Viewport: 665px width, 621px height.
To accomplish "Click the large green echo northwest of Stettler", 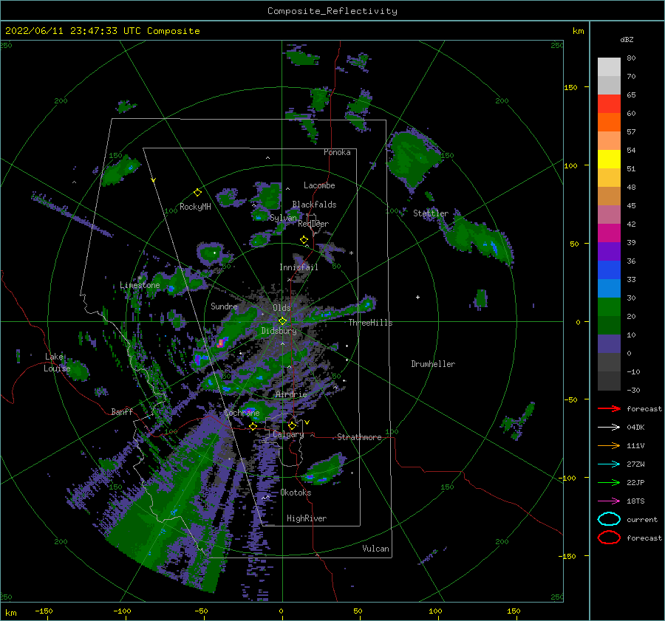I will point(414,159).
